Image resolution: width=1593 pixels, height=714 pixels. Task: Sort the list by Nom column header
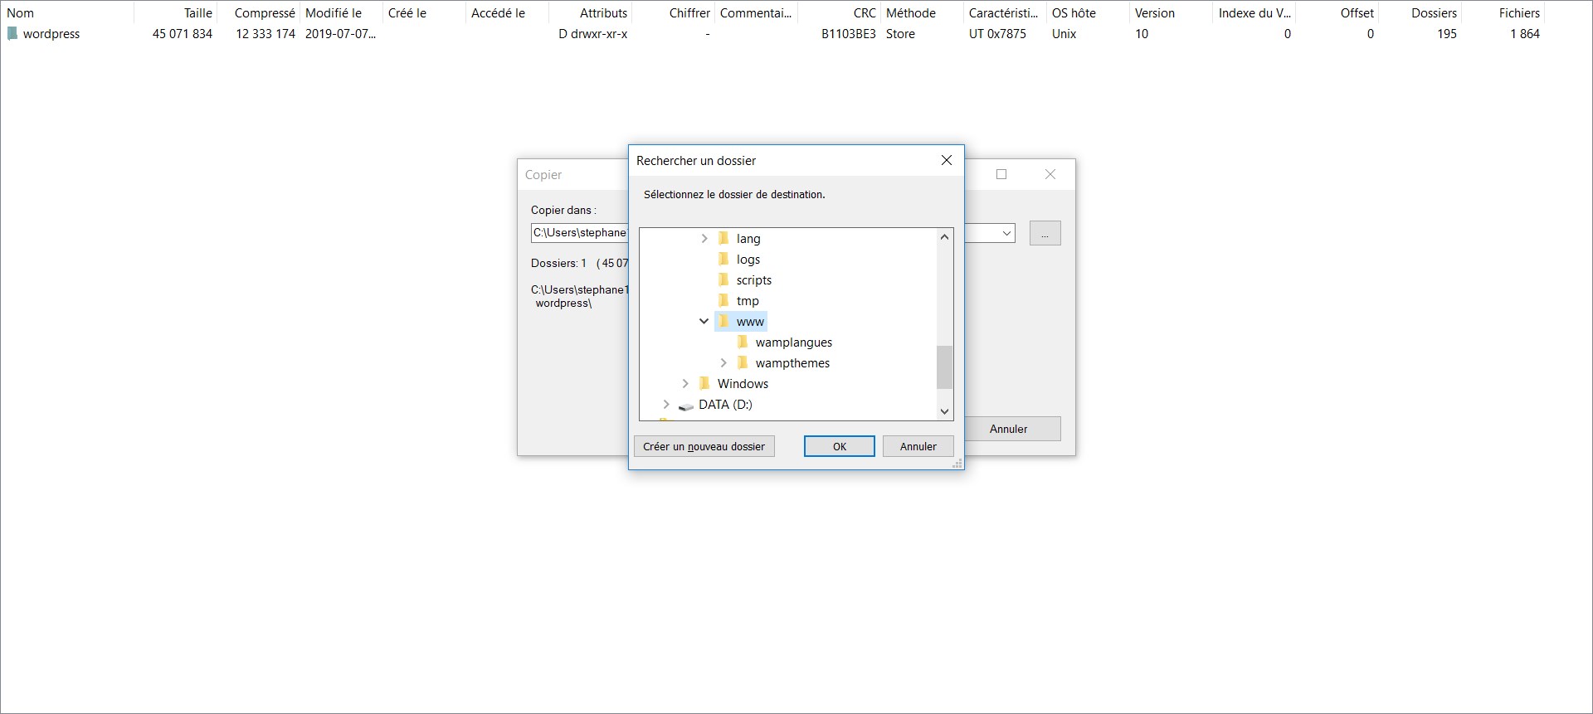pos(21,13)
